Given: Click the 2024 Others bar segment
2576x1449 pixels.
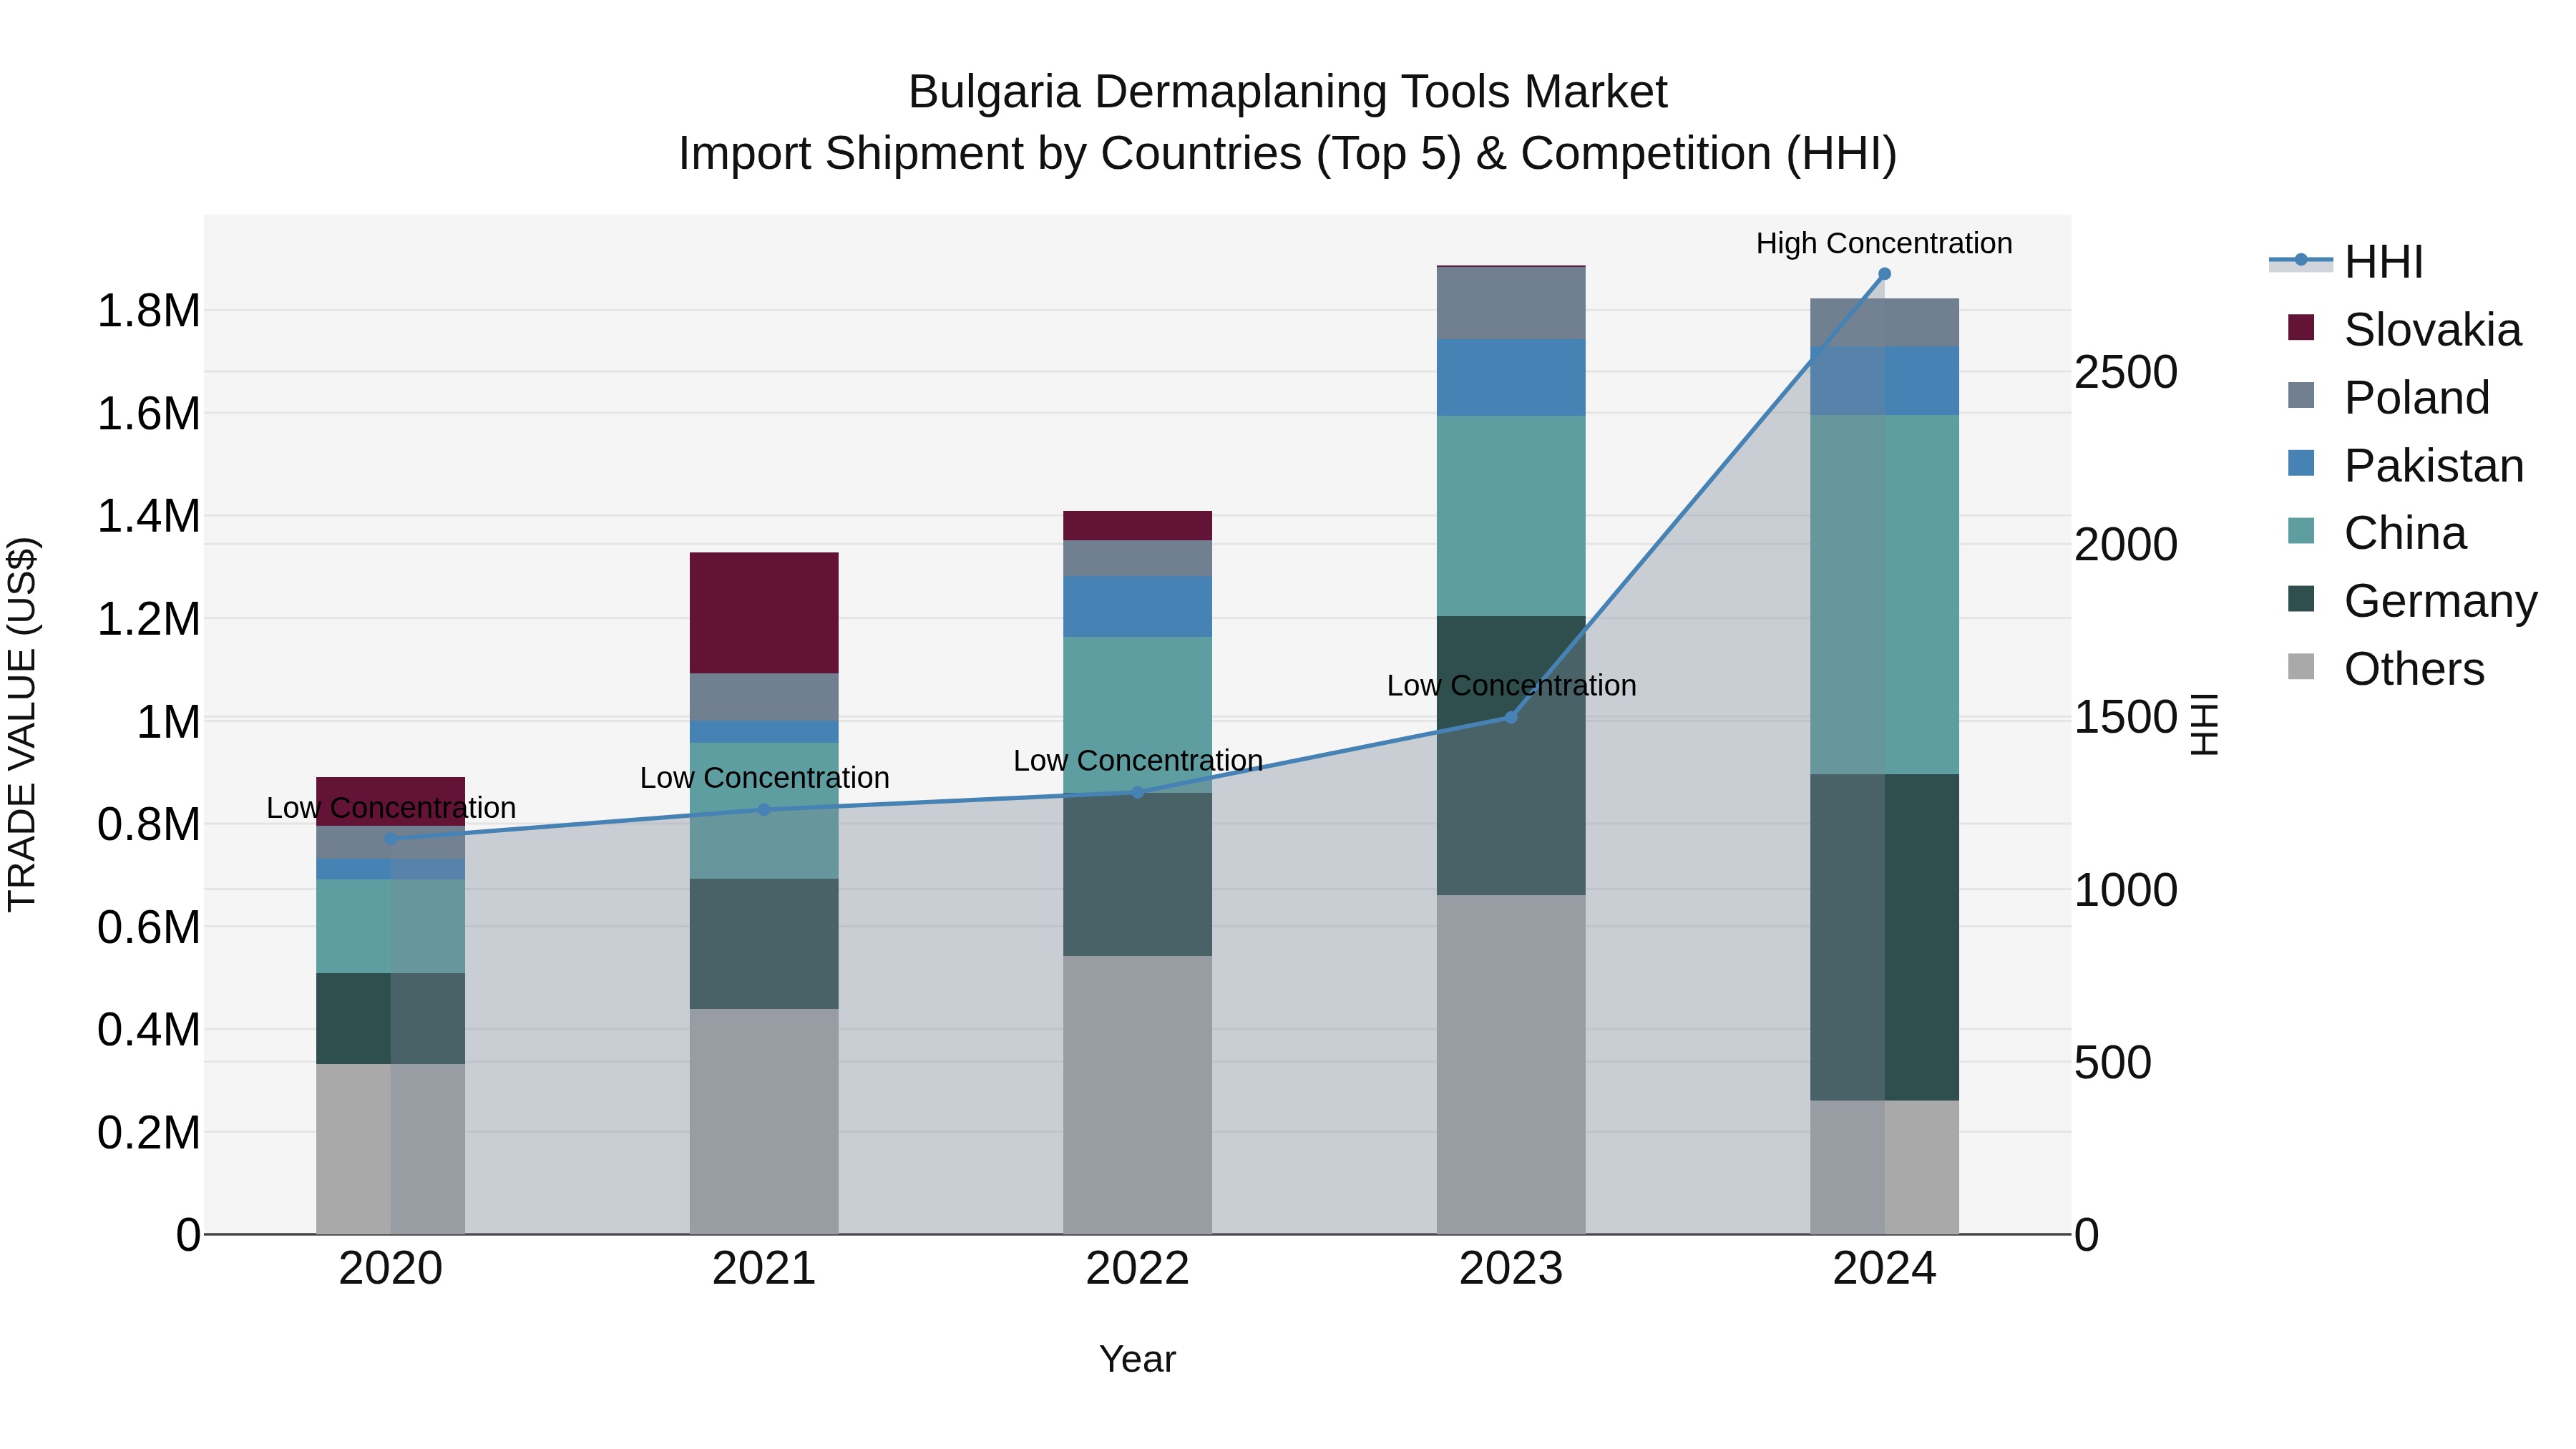Looking at the screenshot, I should 1885,1167.
